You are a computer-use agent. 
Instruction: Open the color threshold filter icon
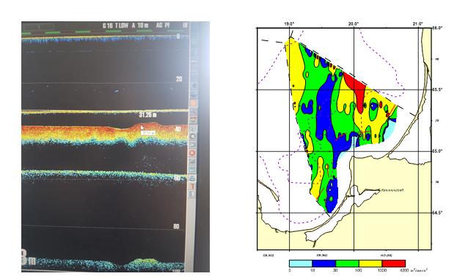click(x=193, y=120)
